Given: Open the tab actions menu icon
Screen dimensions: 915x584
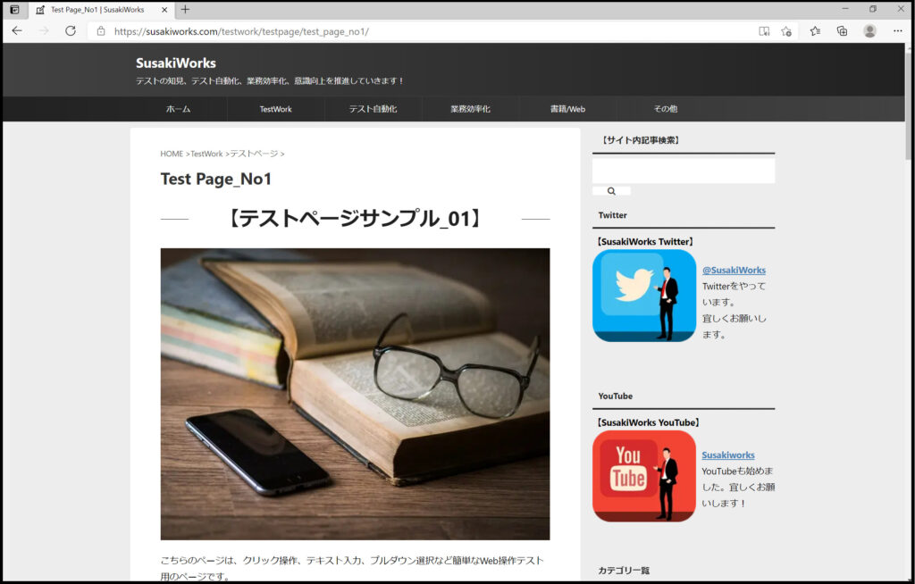Looking at the screenshot, I should 14,9.
